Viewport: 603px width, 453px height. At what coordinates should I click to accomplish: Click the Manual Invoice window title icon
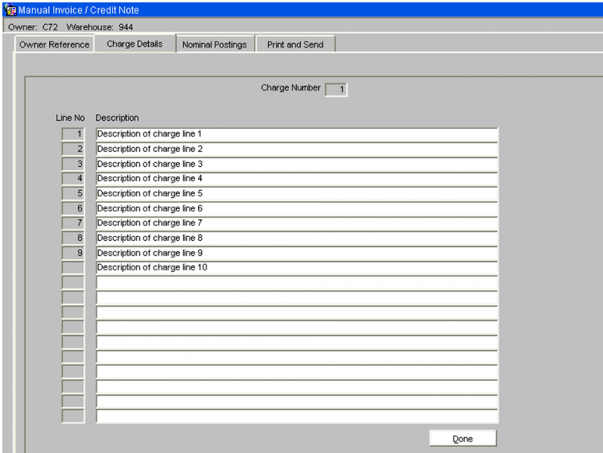tap(10, 10)
